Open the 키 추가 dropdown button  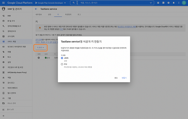(x=41, y=48)
